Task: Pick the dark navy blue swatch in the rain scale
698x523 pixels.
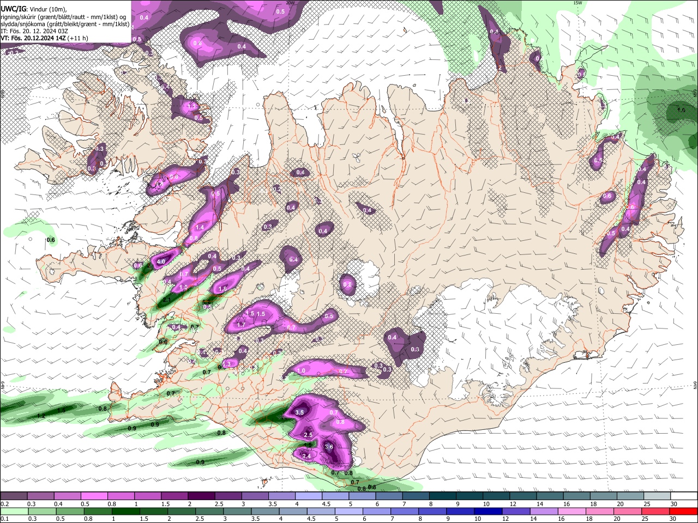Action: pyautogui.click(x=487, y=511)
